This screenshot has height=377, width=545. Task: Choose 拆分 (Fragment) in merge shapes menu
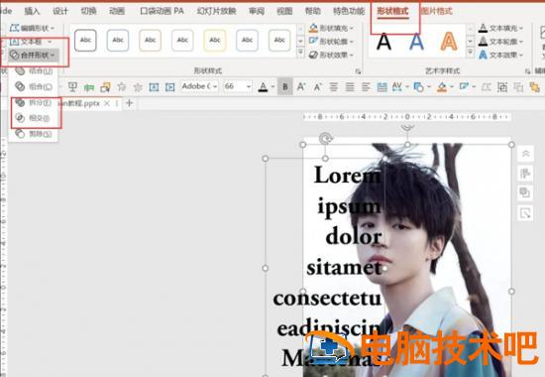click(34, 103)
